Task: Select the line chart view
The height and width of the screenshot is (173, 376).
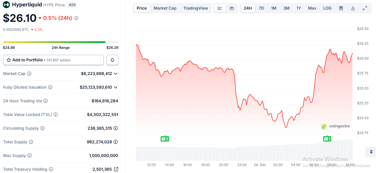Action: click(220, 8)
